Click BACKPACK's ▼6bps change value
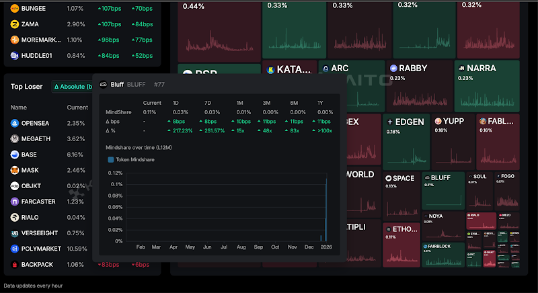The width and height of the screenshot is (538, 293). tap(141, 265)
